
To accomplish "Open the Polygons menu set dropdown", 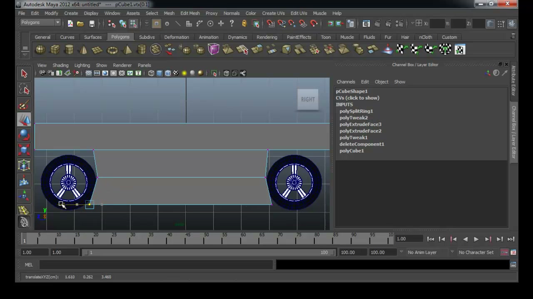I will 40,23.
